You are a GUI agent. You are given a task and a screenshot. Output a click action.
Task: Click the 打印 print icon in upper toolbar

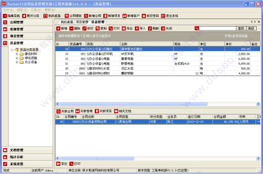click(110, 29)
